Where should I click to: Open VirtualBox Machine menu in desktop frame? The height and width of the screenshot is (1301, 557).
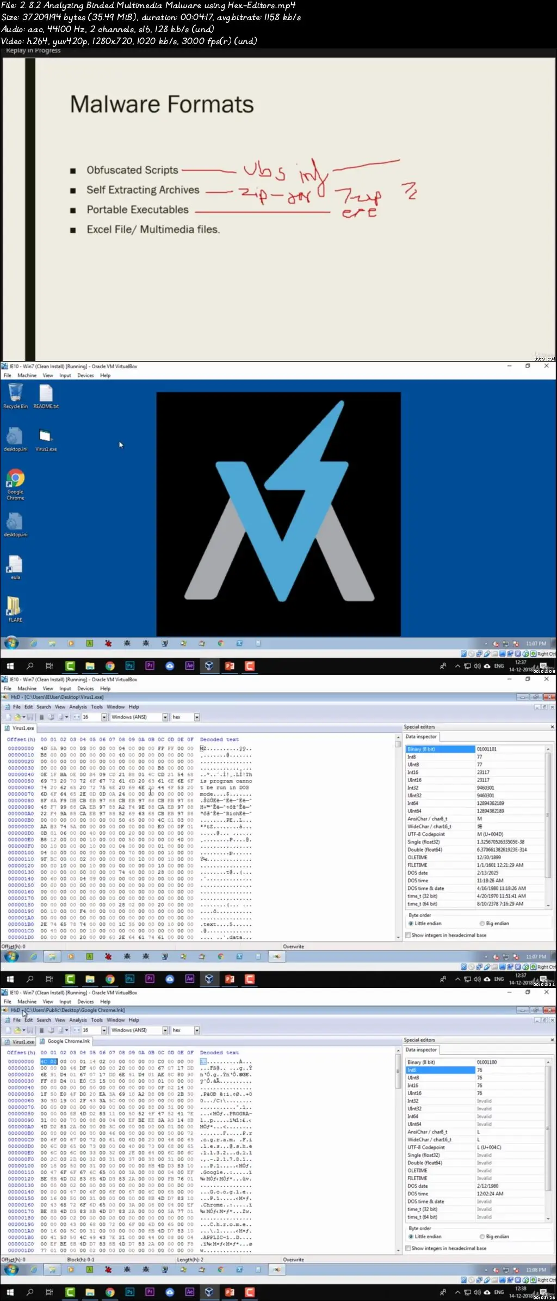coord(27,375)
